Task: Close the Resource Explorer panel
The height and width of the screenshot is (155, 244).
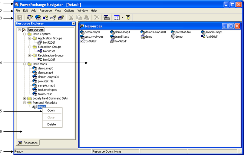Action: (74, 23)
